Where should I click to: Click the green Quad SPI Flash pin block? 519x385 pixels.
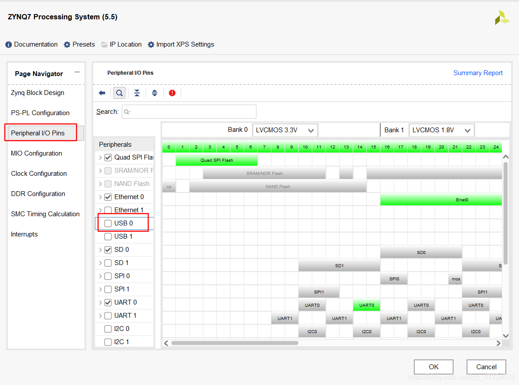click(216, 160)
